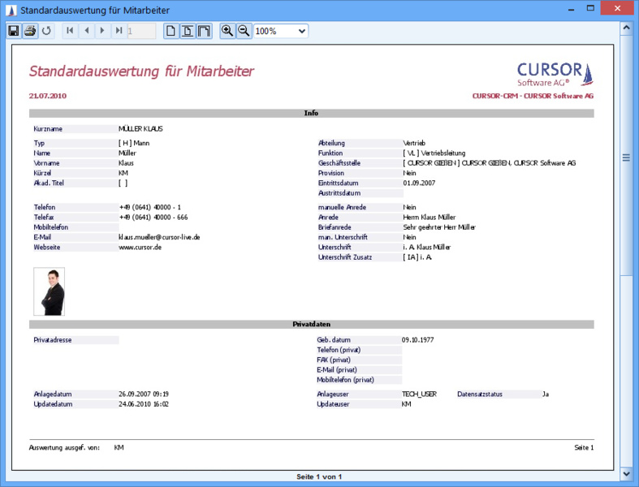Zoom in with the magnifier plus
This screenshot has height=487, width=639.
coord(227,31)
